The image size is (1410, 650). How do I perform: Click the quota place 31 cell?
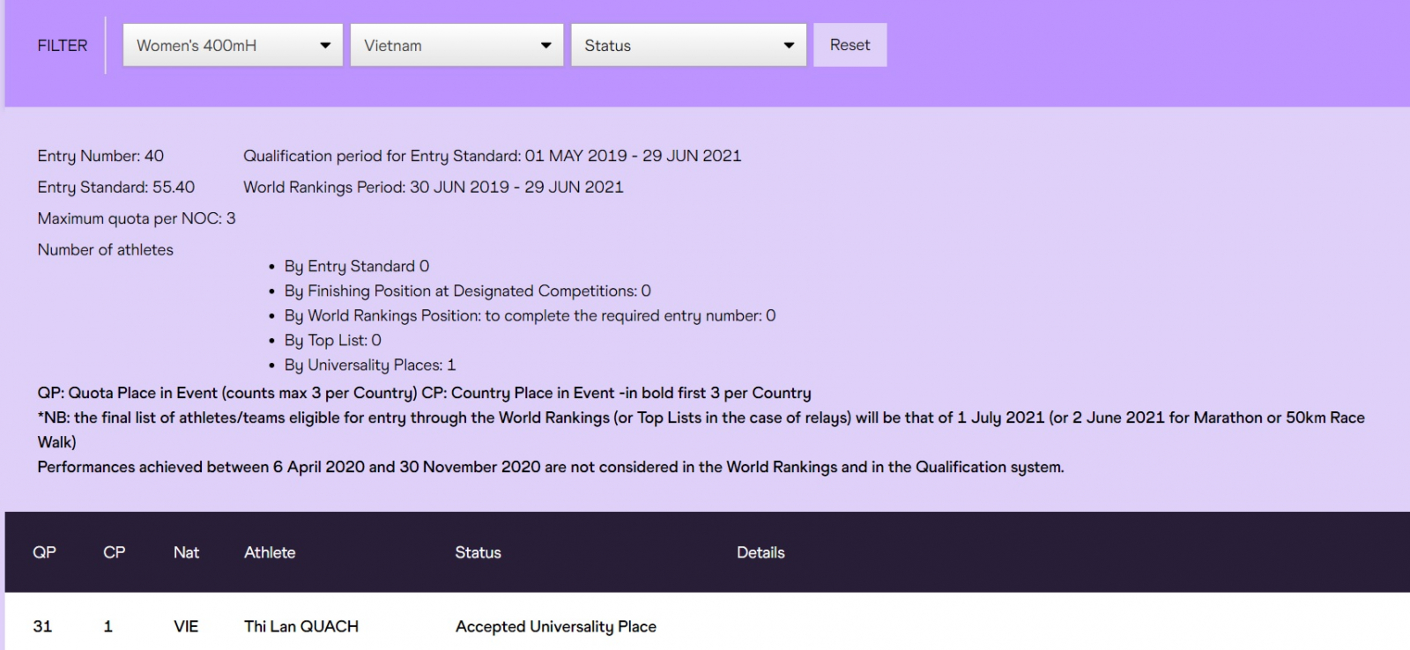(x=42, y=626)
